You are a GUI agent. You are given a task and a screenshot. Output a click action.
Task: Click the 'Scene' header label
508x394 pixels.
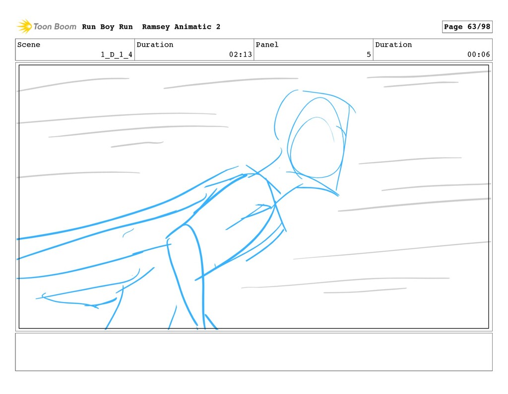29,45
